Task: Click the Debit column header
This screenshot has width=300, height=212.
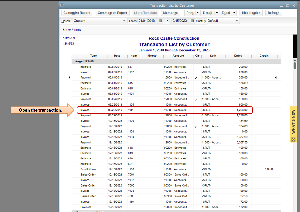Action: coord(238,56)
